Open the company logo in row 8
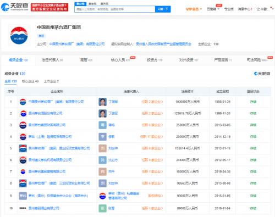The image size is (275, 217). [23, 183]
